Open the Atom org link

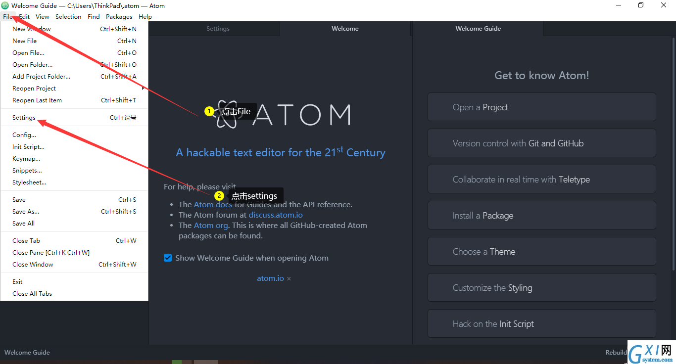point(211,226)
